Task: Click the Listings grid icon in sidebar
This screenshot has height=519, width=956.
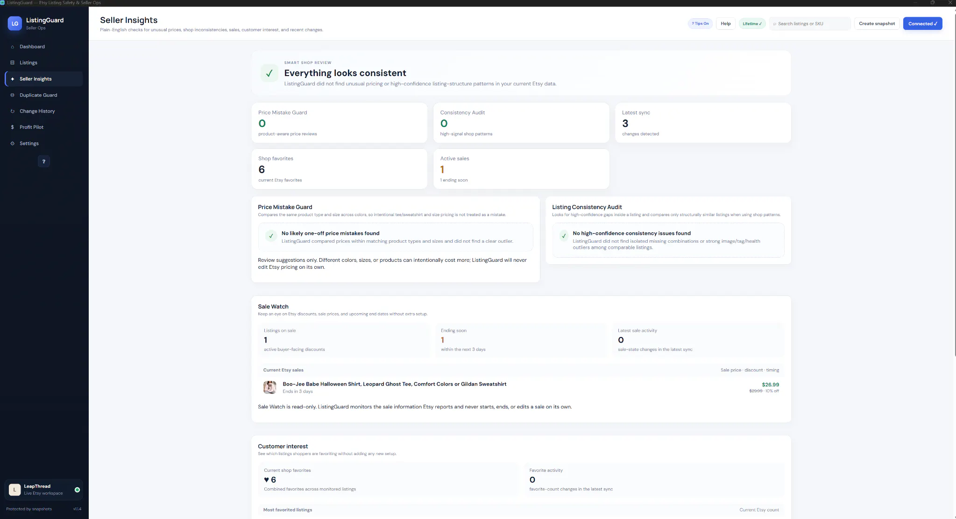Action: pos(13,63)
